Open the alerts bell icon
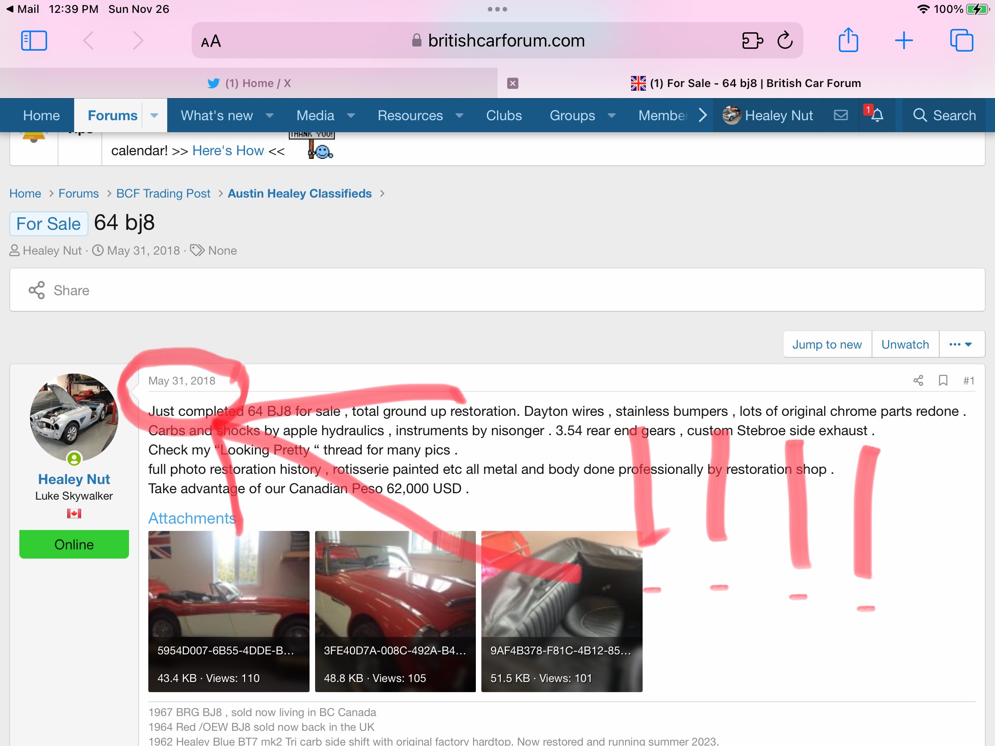The width and height of the screenshot is (995, 746). pos(877,115)
